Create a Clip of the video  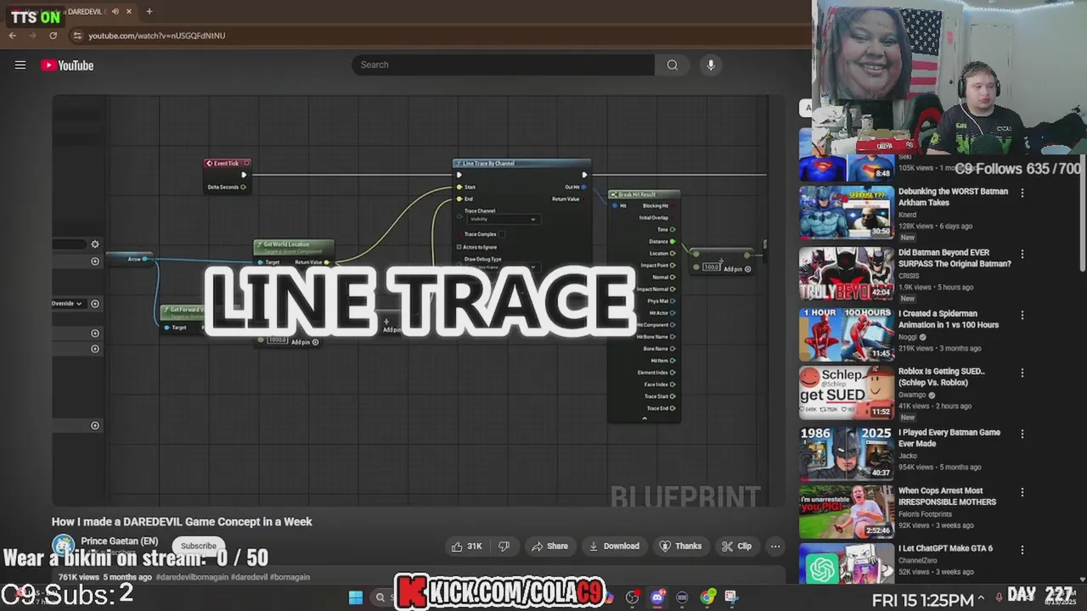(x=736, y=547)
